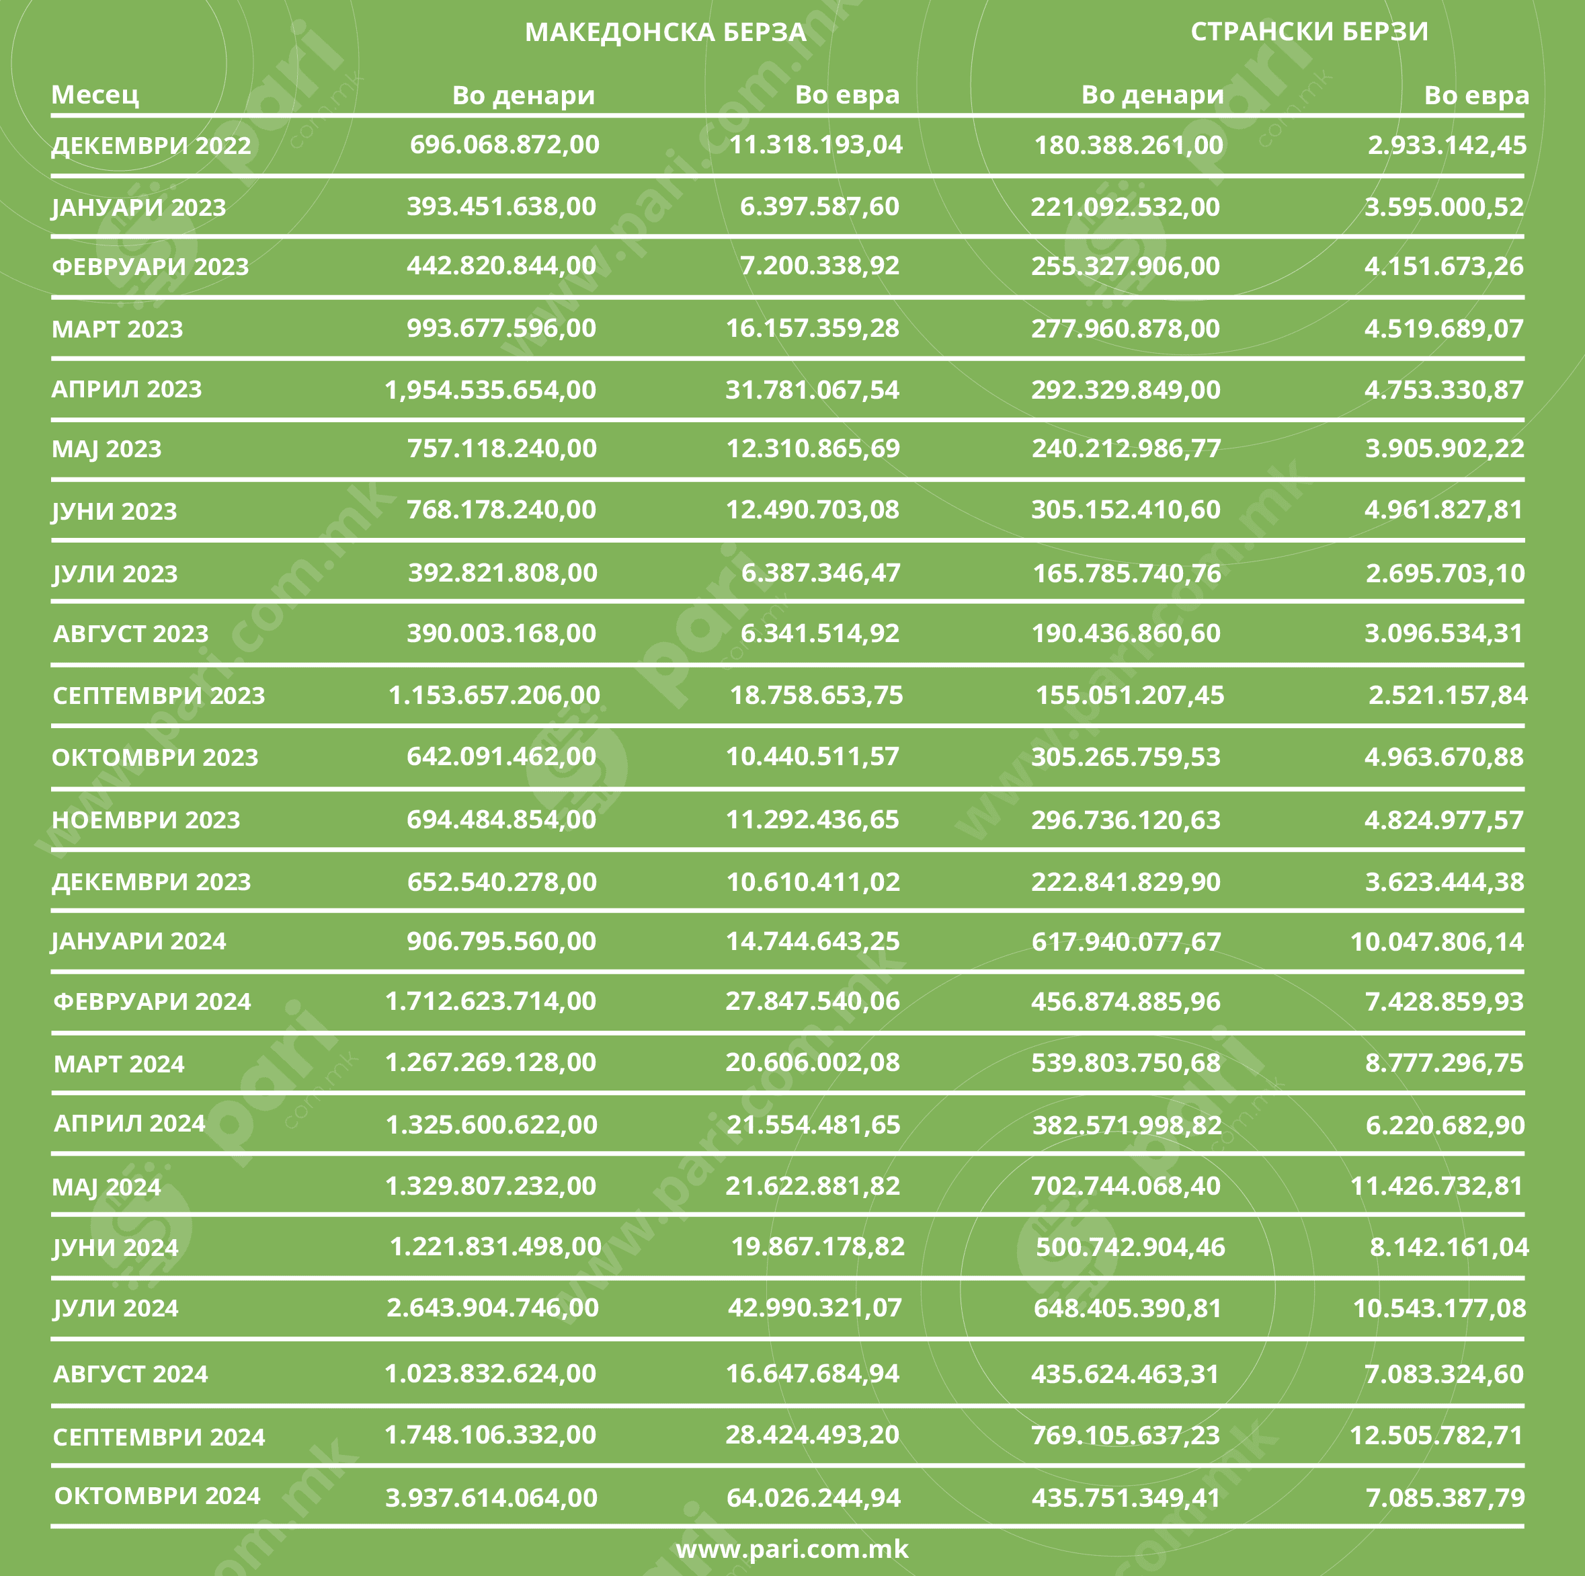Click the euro value 64.026.244,94
Image resolution: width=1585 pixels, height=1576 pixels.
[813, 1497]
